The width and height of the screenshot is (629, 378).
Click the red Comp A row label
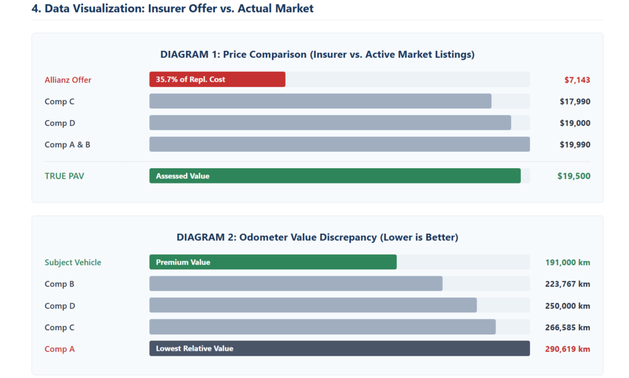tap(60, 349)
